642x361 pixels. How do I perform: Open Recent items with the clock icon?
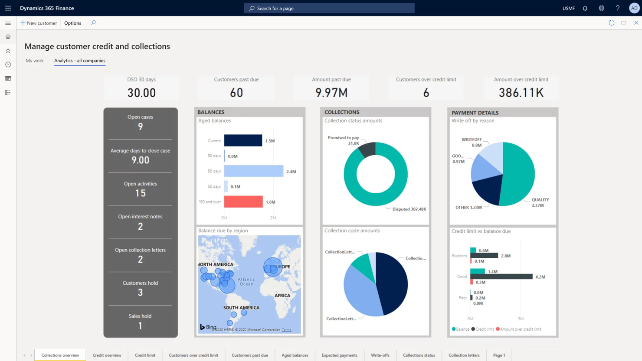7,64
